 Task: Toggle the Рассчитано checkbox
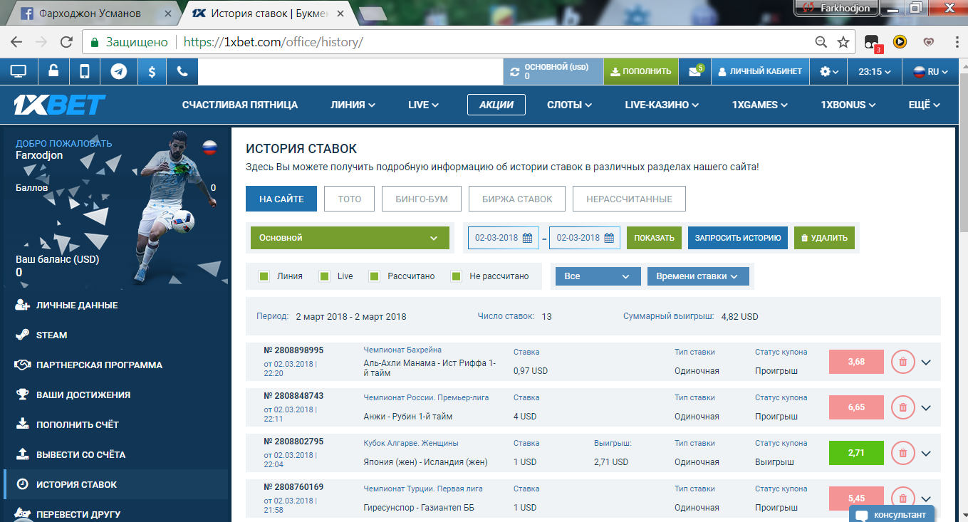374,276
